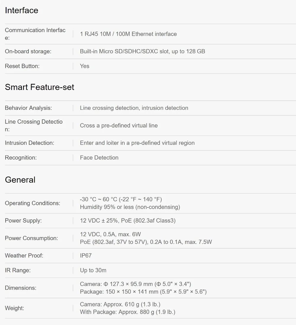Image resolution: width=296 pixels, height=325 pixels.
Task: Click the General section heading
Action: click(x=20, y=180)
